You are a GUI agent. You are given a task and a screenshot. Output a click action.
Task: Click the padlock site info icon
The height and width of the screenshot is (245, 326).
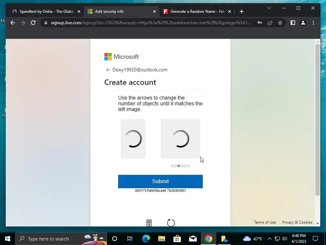(x=46, y=23)
